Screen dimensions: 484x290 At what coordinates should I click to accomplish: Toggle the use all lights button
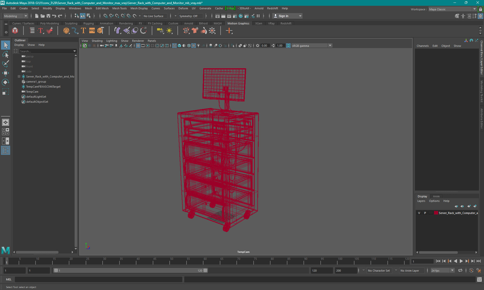[199, 46]
